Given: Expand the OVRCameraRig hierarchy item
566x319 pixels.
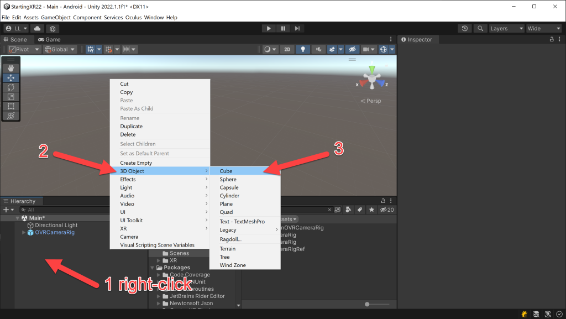Looking at the screenshot, I should (23, 232).
